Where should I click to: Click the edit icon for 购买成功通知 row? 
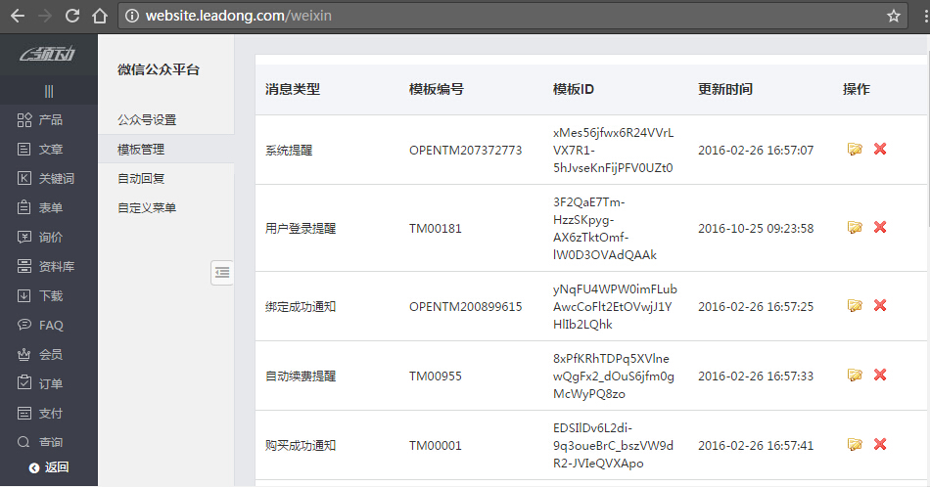[855, 445]
